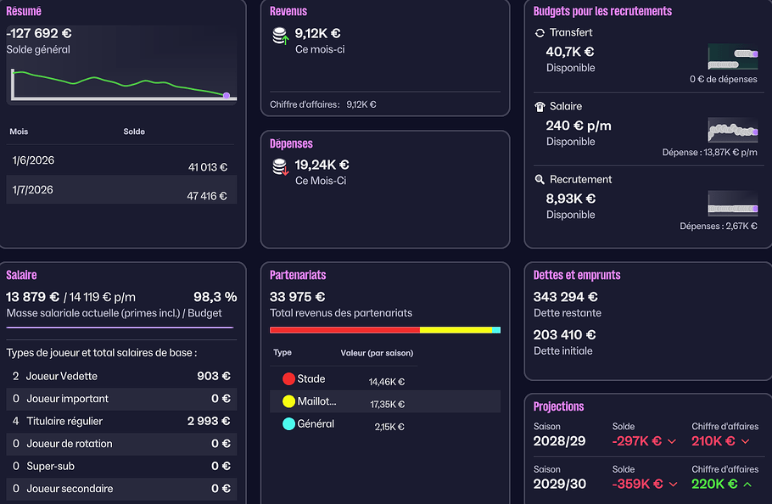Image resolution: width=772 pixels, height=504 pixels.
Task: Collapse the 2029/30 Chiffre d'affaires up chevron
Action: coord(747,484)
